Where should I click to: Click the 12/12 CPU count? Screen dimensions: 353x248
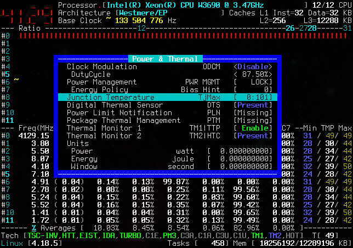[332, 5]
